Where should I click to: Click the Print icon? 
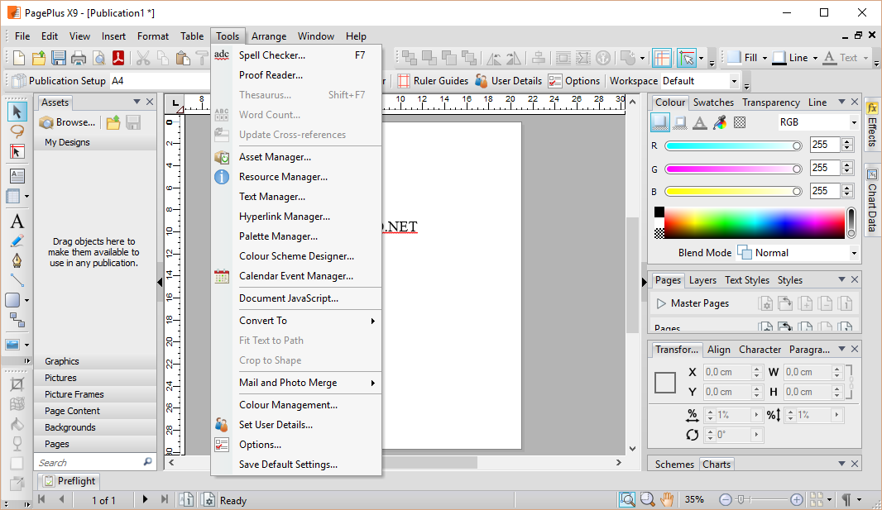tap(79, 58)
